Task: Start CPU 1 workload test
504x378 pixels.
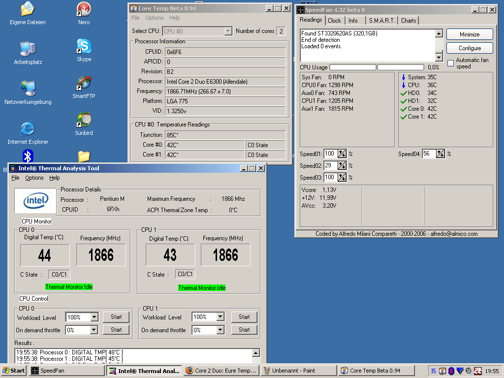Action: click(x=244, y=317)
